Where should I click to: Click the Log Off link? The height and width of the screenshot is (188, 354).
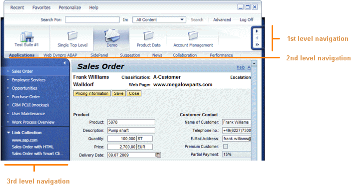pos(246,19)
